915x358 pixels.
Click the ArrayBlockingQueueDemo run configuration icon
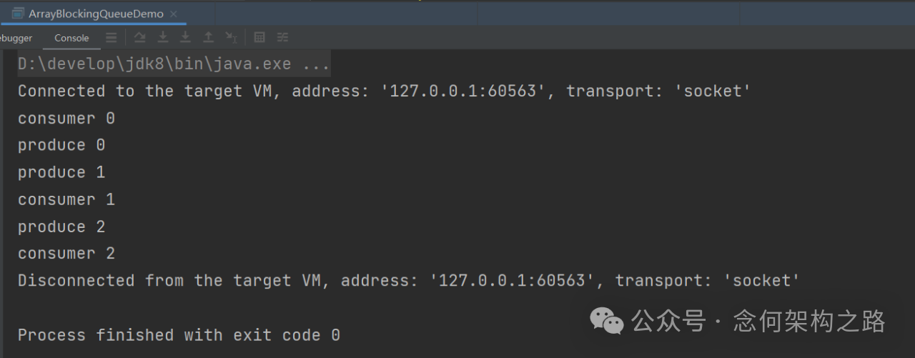pos(18,14)
